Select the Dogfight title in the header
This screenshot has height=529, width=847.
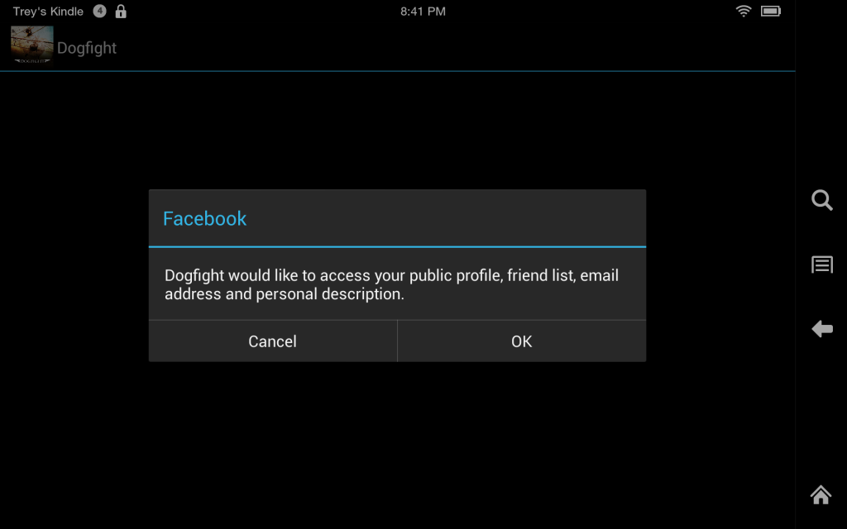[x=86, y=48]
